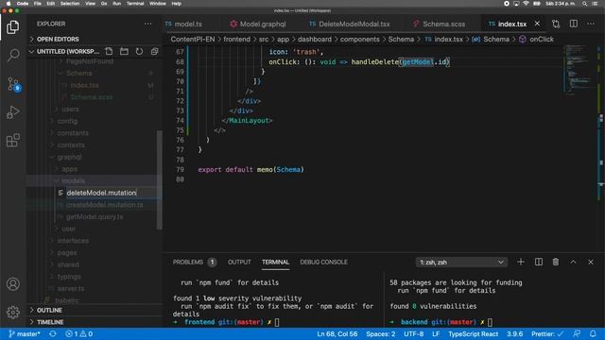Collapse all folders in Explorer

click(x=155, y=51)
